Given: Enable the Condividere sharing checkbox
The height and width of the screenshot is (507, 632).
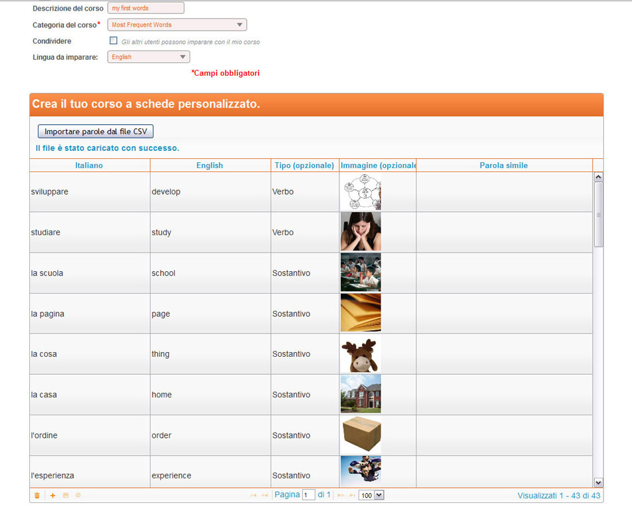Looking at the screenshot, I should click(x=113, y=41).
